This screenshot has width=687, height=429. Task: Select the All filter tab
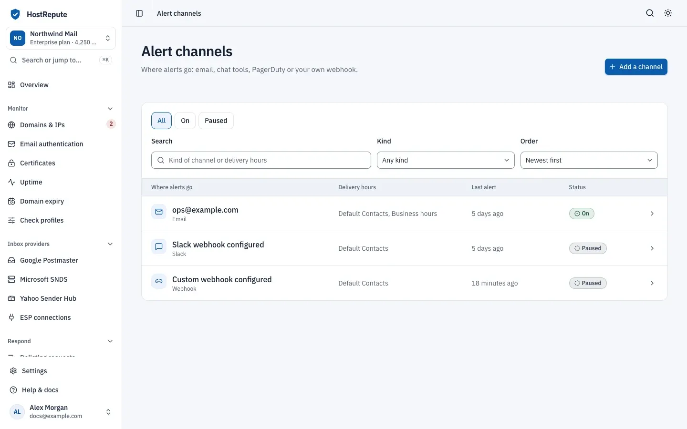click(161, 121)
